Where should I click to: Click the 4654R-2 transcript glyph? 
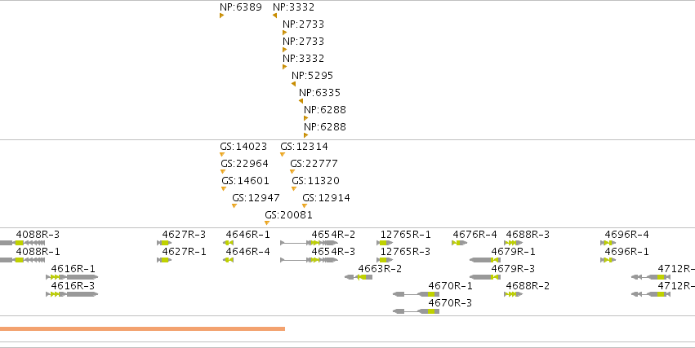[309, 243]
